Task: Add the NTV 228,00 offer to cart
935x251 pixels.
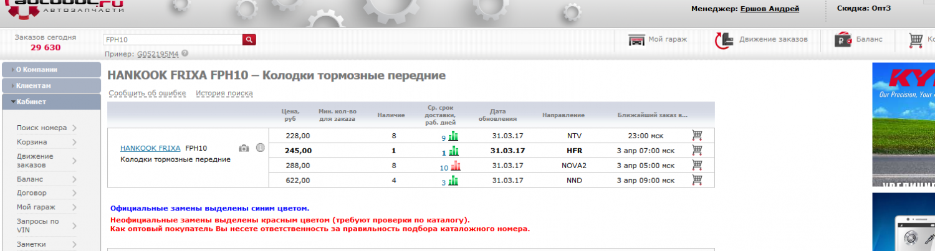Action: (x=697, y=135)
